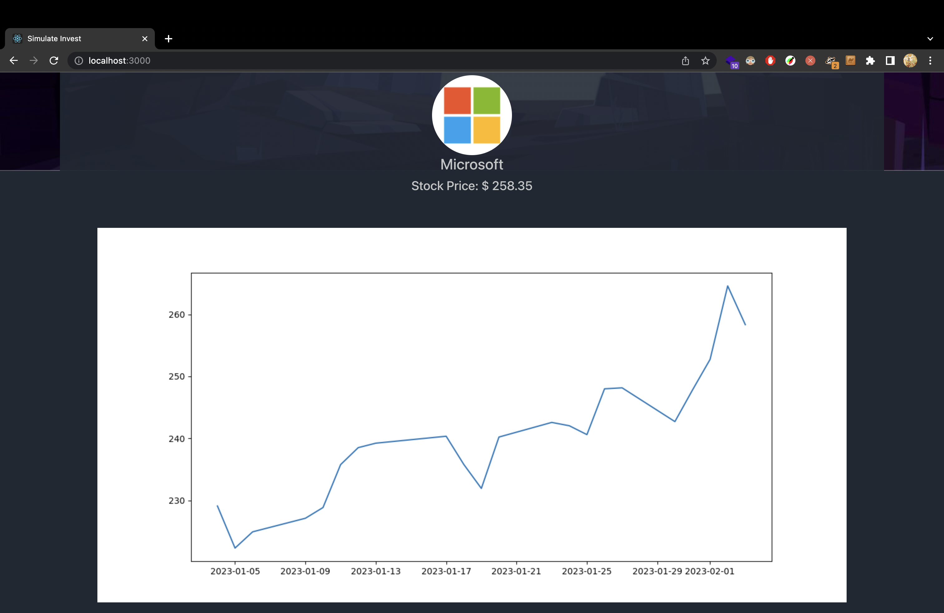Open the rainbow feather extension
The width and height of the screenshot is (944, 613).
(790, 61)
